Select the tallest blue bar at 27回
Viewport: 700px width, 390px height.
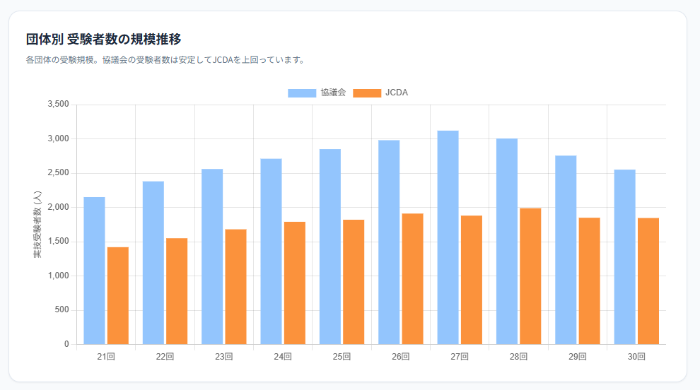coord(448,237)
